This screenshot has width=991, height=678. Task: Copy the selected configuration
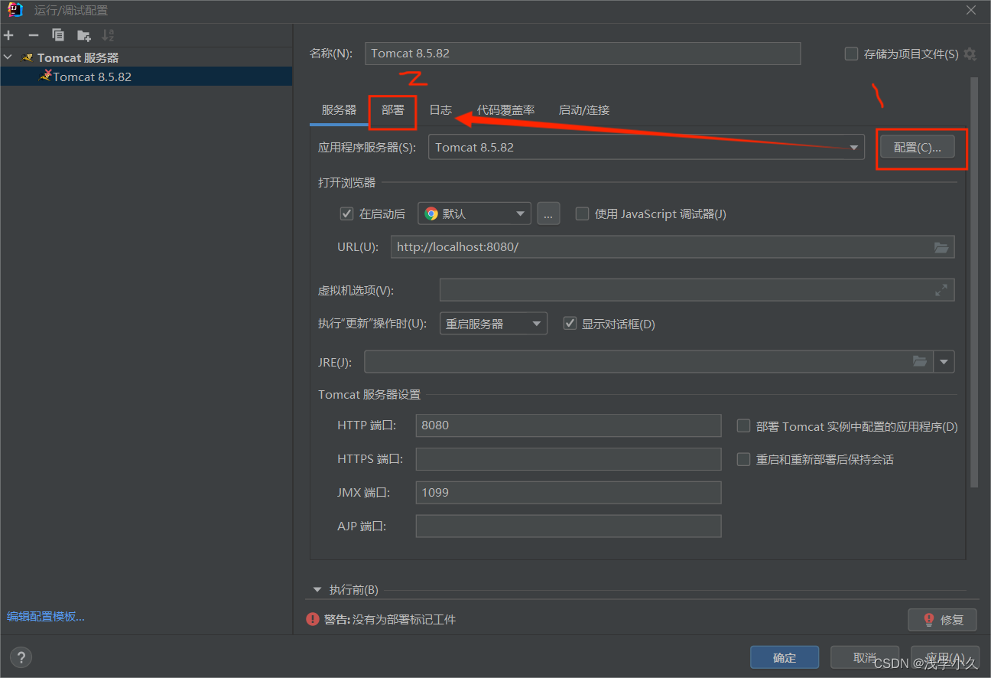pyautogui.click(x=58, y=35)
